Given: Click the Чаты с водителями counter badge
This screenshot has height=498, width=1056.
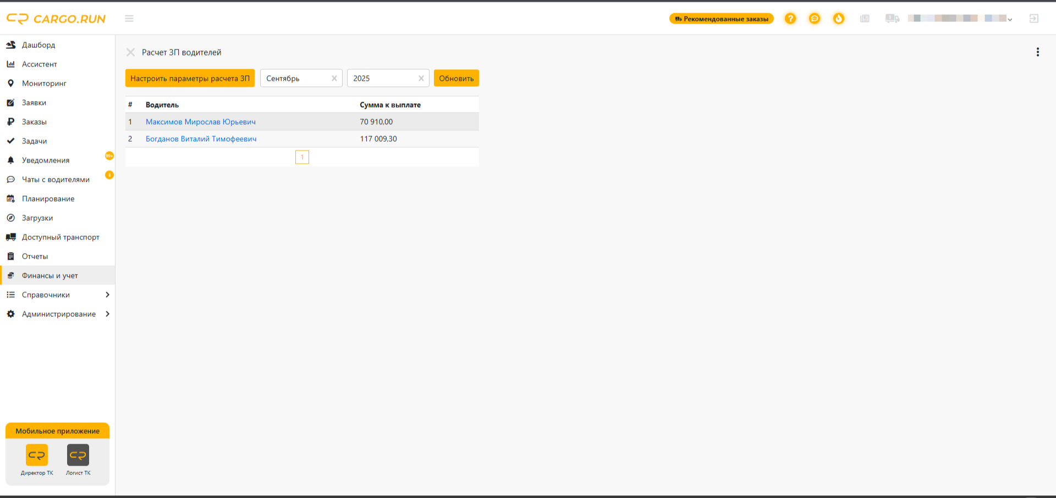Looking at the screenshot, I should point(109,175).
